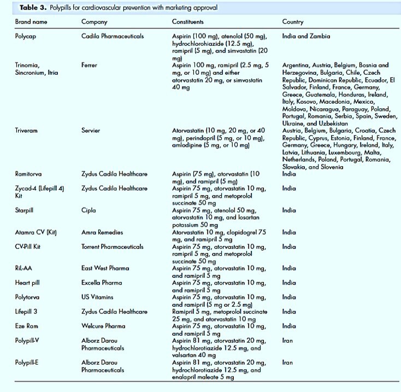
Task: Click 'Alborz Darou Pharmaceuticals' in Polypill-V row
Action: (103, 345)
